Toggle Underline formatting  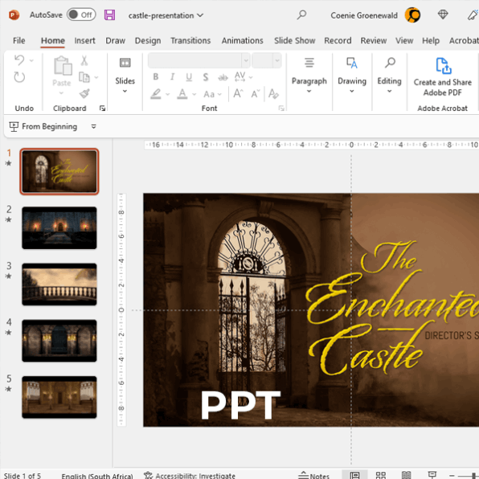point(189,77)
